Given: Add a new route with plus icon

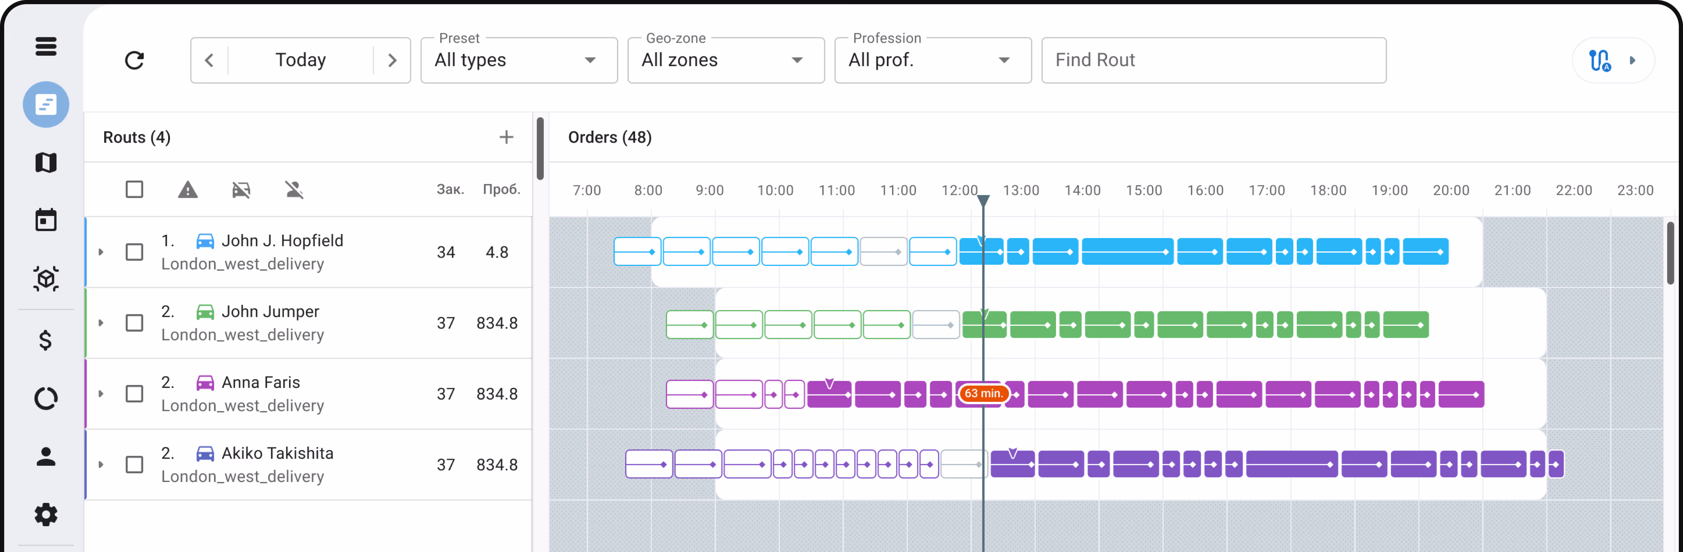Looking at the screenshot, I should click(506, 137).
